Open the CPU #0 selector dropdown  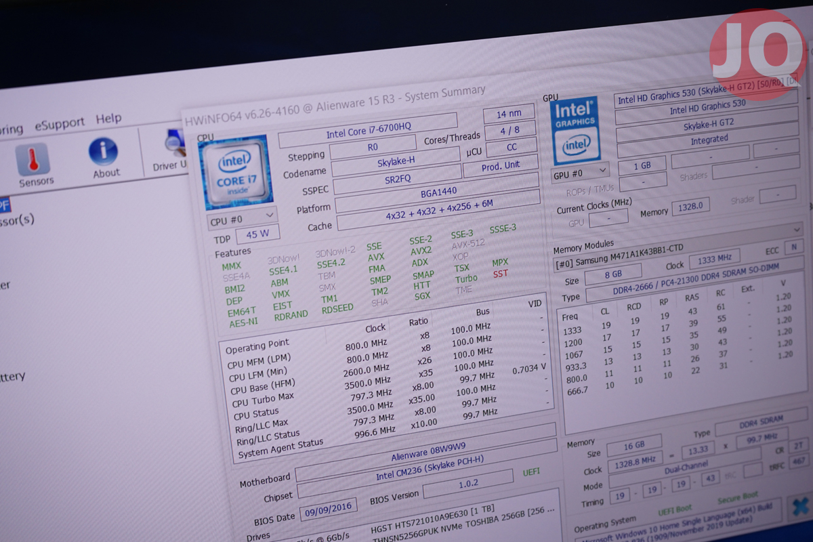[x=242, y=218]
